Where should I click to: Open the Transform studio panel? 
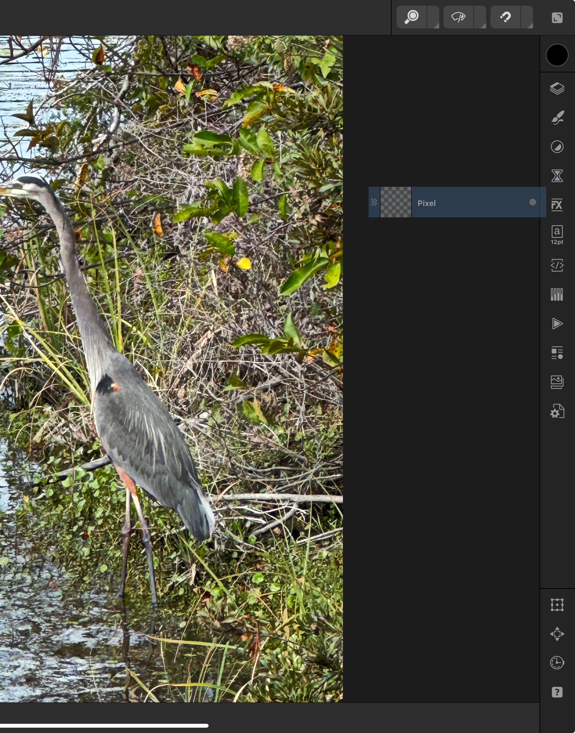(x=557, y=605)
